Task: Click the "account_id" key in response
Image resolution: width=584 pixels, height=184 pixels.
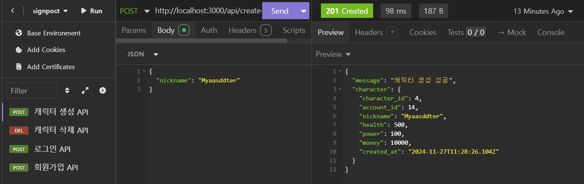Action: (x=380, y=107)
